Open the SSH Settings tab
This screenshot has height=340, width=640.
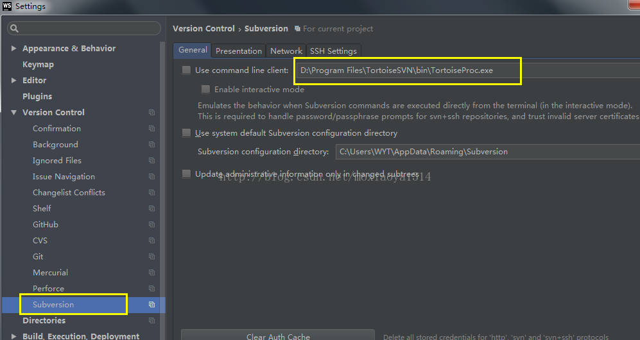tap(333, 51)
